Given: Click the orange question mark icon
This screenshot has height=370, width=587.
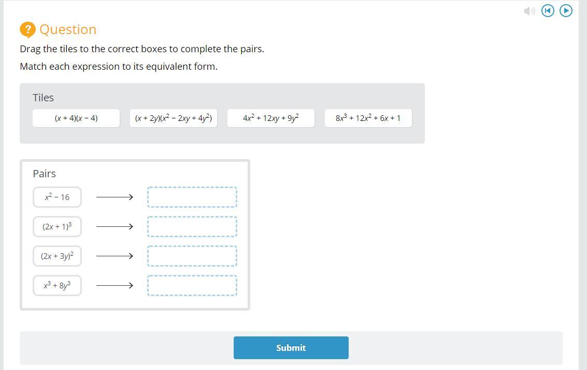Looking at the screenshot, I should [28, 29].
